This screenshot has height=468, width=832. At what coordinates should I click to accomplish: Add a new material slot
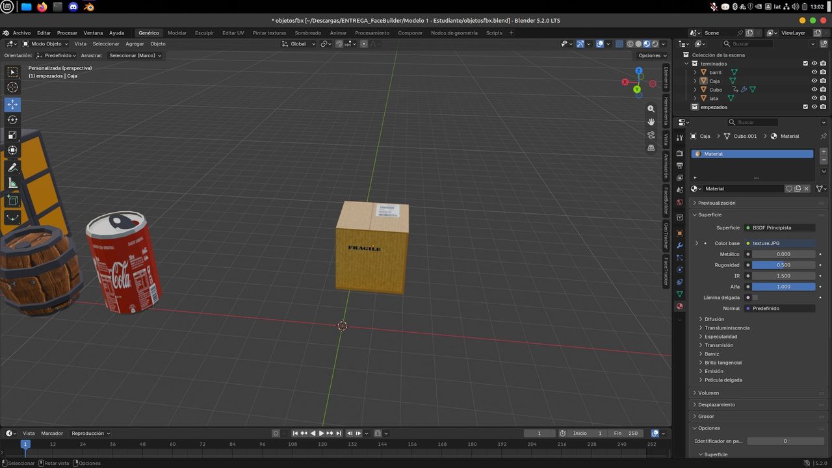(824, 152)
